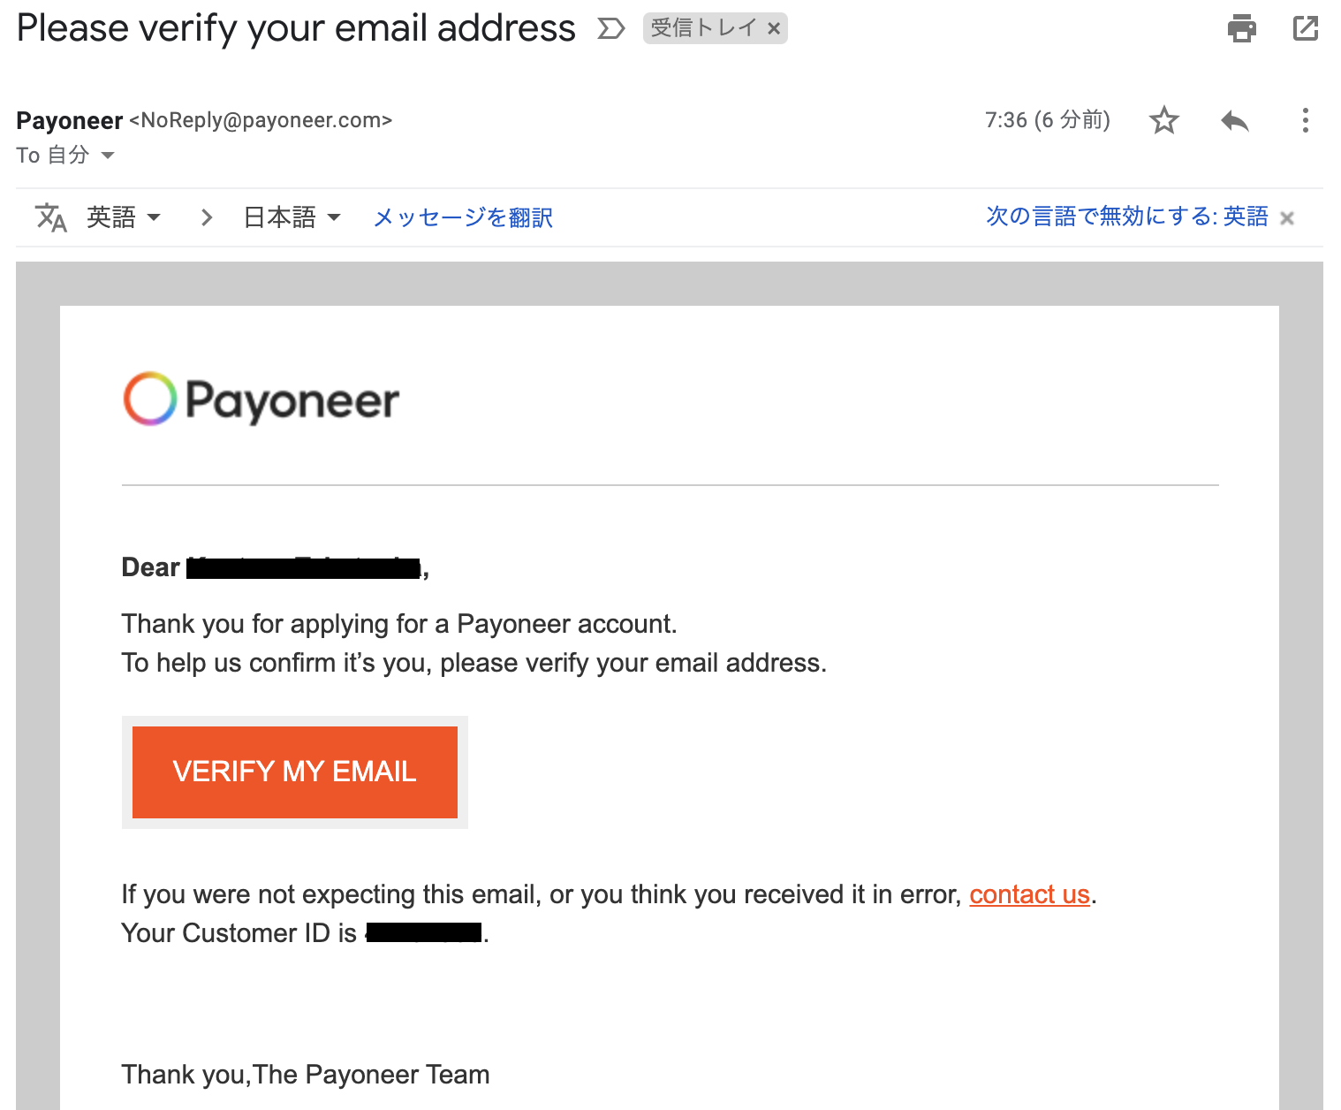Star this Payoneer message
1341x1110 pixels.
tap(1164, 120)
